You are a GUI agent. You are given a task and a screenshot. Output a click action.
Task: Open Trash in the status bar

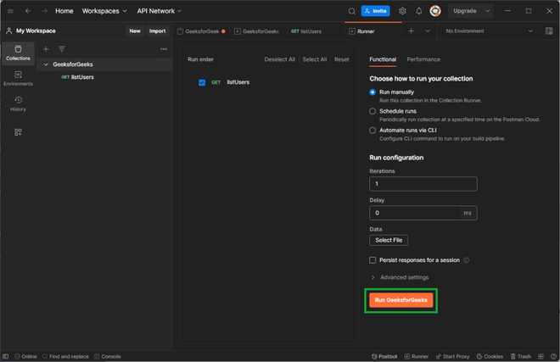(521, 356)
